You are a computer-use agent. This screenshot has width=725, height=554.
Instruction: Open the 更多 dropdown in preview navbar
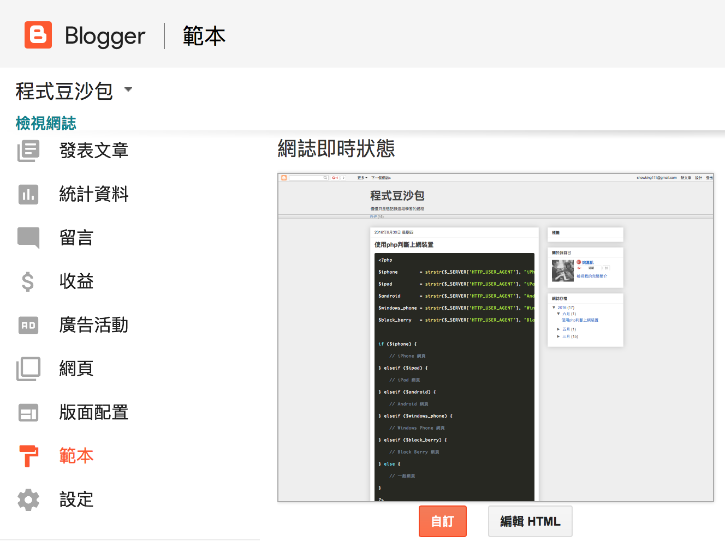click(x=362, y=178)
